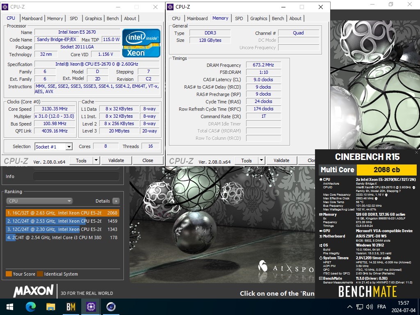Maximize the Cinebench window
The width and height of the screenshot is (420, 315).
coord(391,4)
